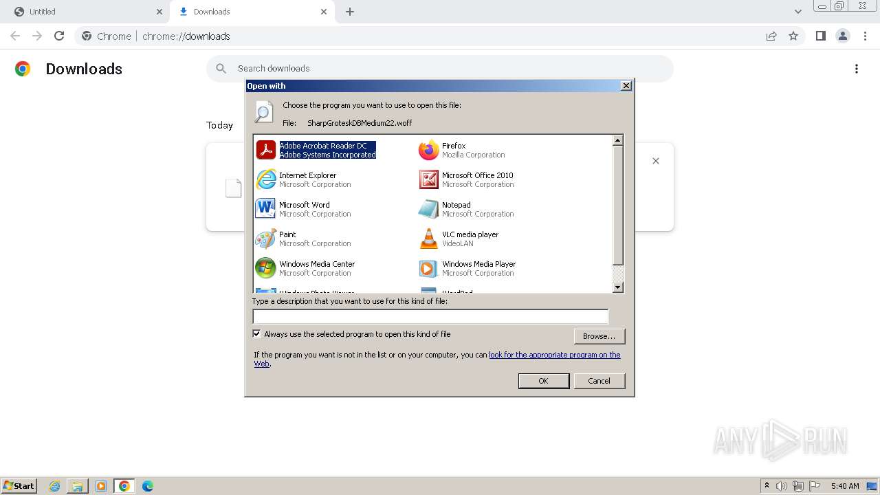The width and height of the screenshot is (880, 495).
Task: Cancel the Open with dialog
Action: [599, 381]
